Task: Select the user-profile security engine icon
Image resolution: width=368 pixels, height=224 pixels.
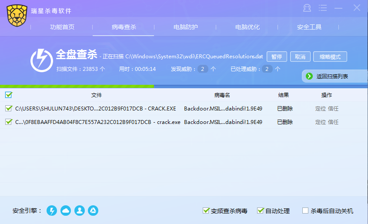Action: pos(80,211)
